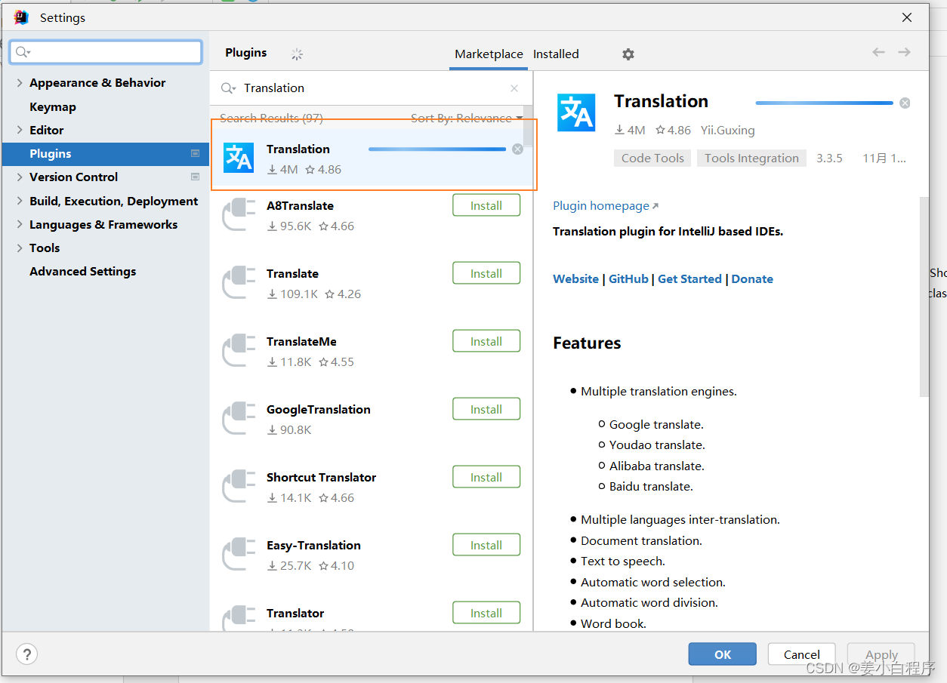Expand Build, Execution, Deployment node

[x=20, y=201]
